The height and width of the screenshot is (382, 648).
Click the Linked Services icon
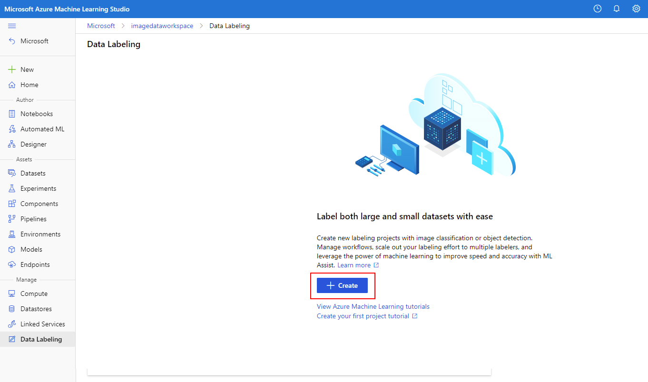pyautogui.click(x=12, y=324)
